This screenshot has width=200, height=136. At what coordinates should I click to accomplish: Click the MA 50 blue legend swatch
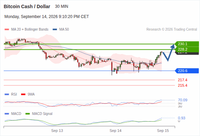pyautogui.click(x=55, y=30)
